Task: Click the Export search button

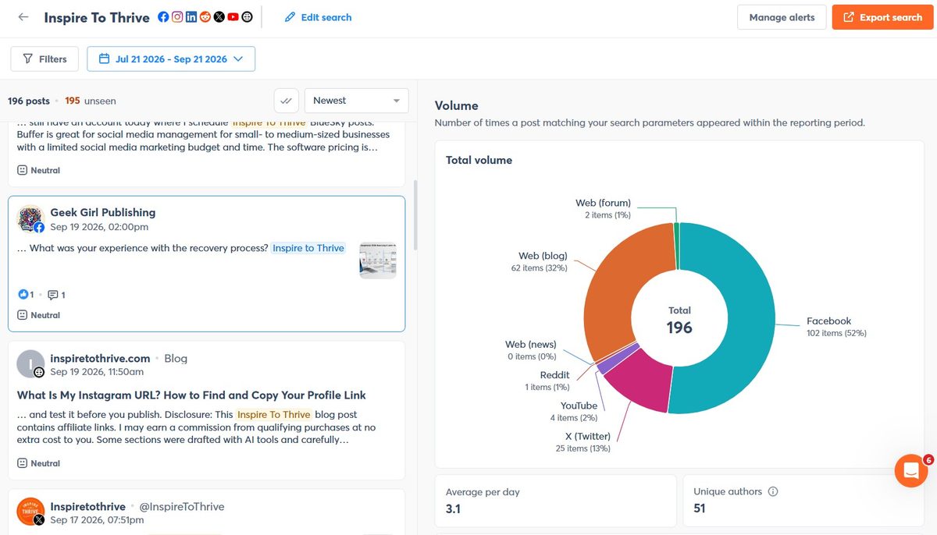Action: click(x=882, y=17)
